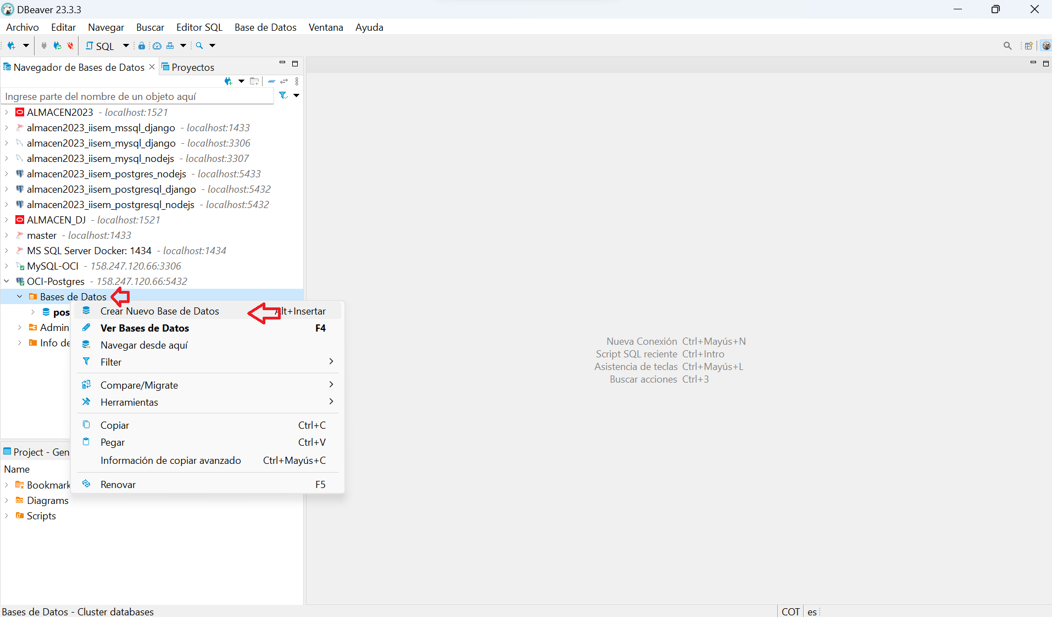
Task: Expand the Diagrams project folder
Action: [7, 500]
